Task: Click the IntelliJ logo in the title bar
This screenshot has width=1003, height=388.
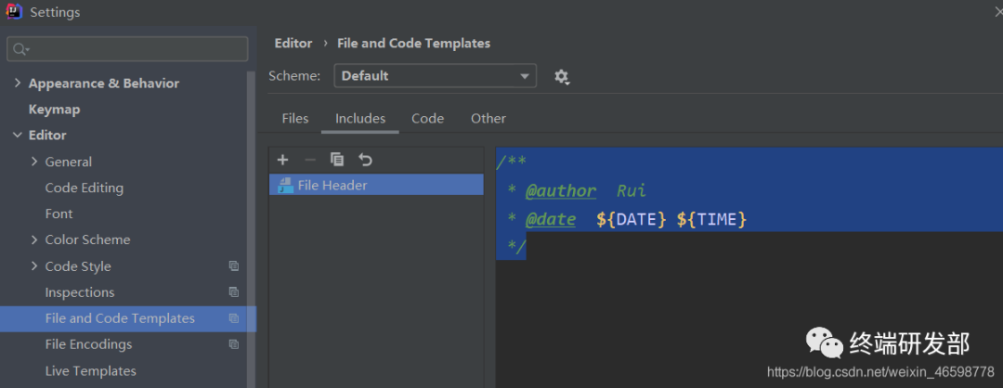Action: click(x=14, y=11)
